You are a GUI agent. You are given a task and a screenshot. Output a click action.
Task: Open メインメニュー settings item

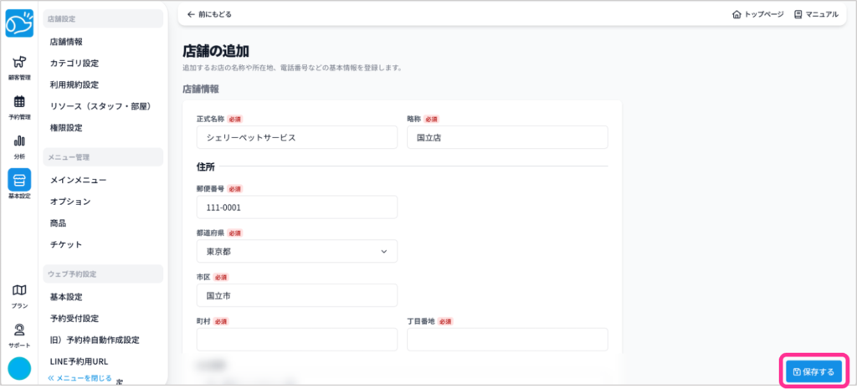tap(78, 180)
